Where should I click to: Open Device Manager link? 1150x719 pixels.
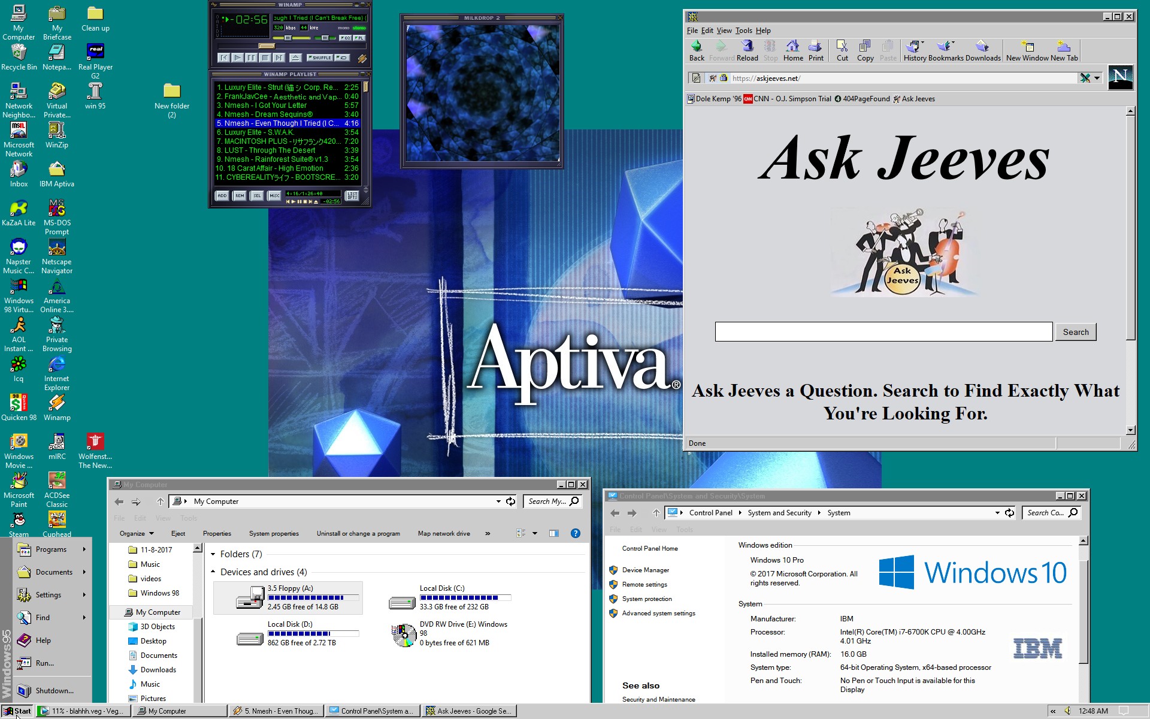click(x=645, y=570)
